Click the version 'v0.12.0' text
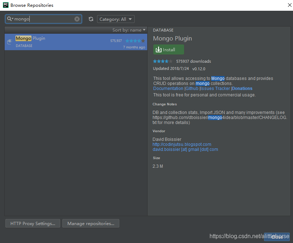293x243 pixels. (x=199, y=69)
